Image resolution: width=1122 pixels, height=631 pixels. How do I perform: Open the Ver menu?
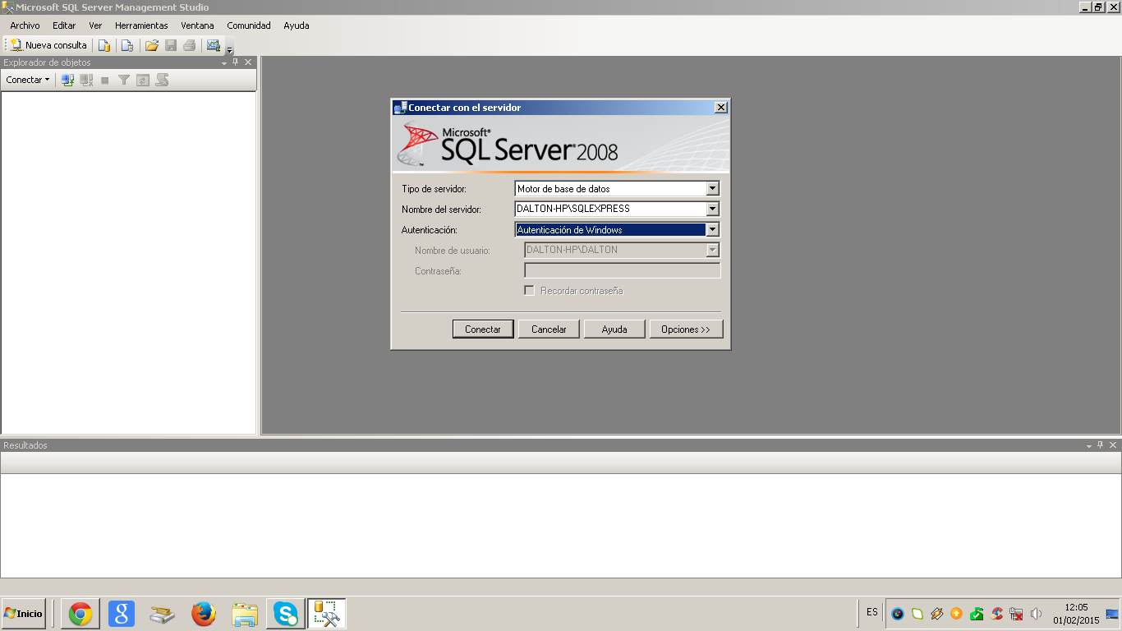[95, 25]
